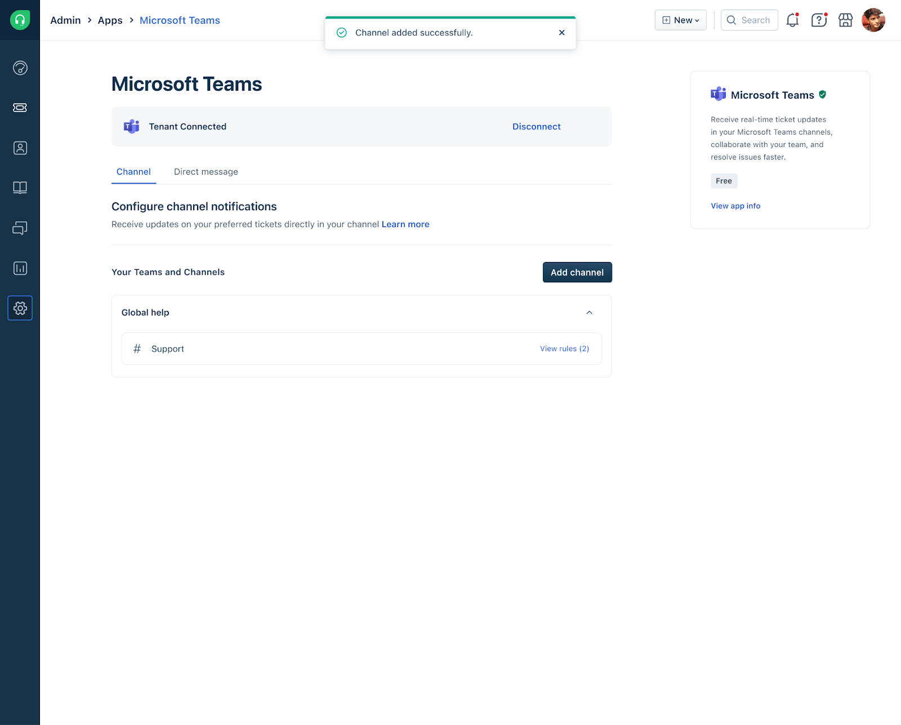Click the Freshdesk headset logo
901x725 pixels.
20,20
